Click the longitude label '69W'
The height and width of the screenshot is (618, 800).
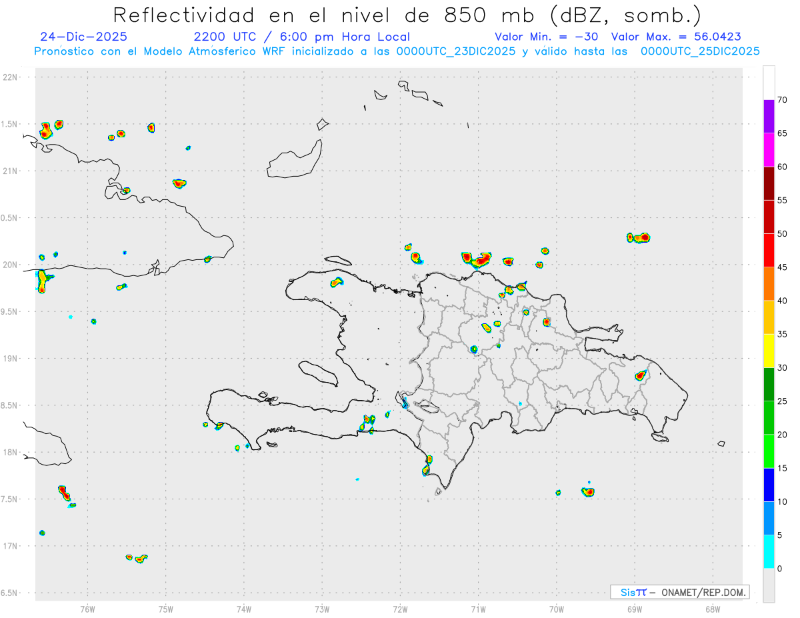coord(635,609)
